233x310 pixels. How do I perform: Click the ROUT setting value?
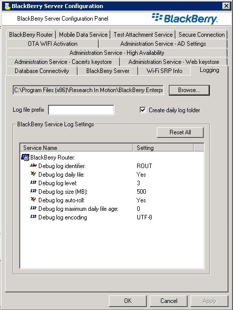point(144,166)
